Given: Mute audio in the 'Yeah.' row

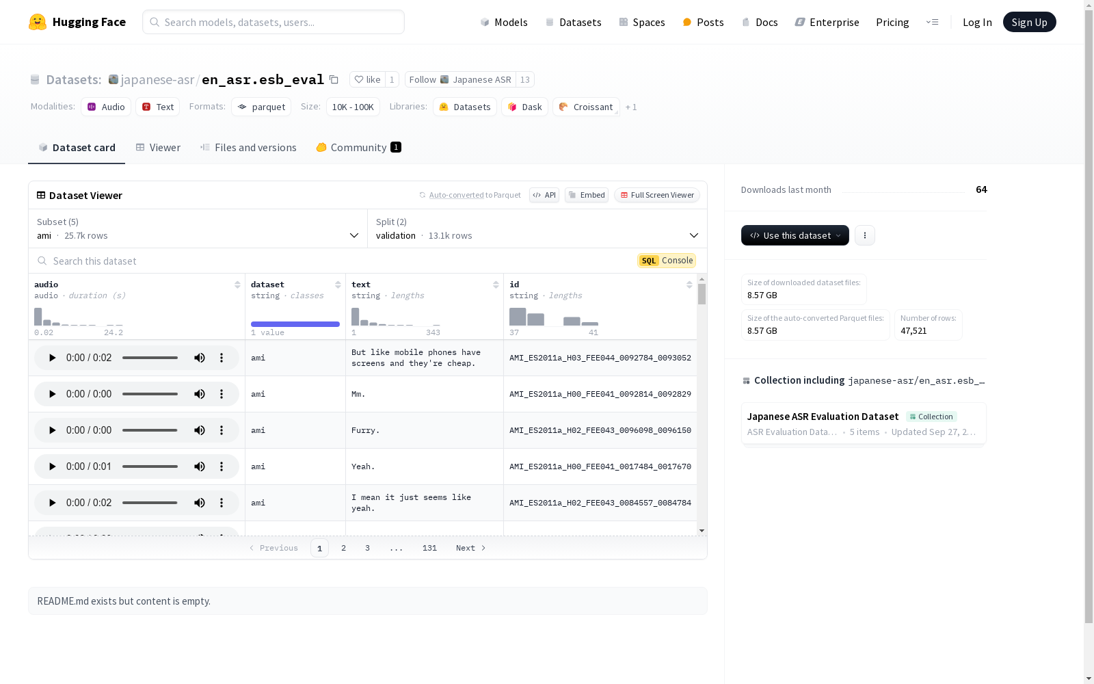Looking at the screenshot, I should [200, 466].
